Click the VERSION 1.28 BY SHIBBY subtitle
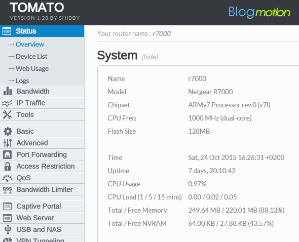This screenshot has width=299, height=242. point(45,18)
